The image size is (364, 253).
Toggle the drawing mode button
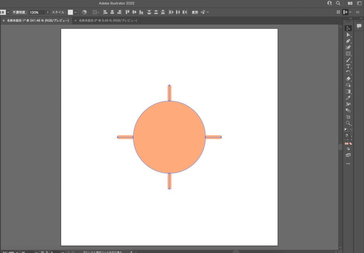[x=348, y=149]
